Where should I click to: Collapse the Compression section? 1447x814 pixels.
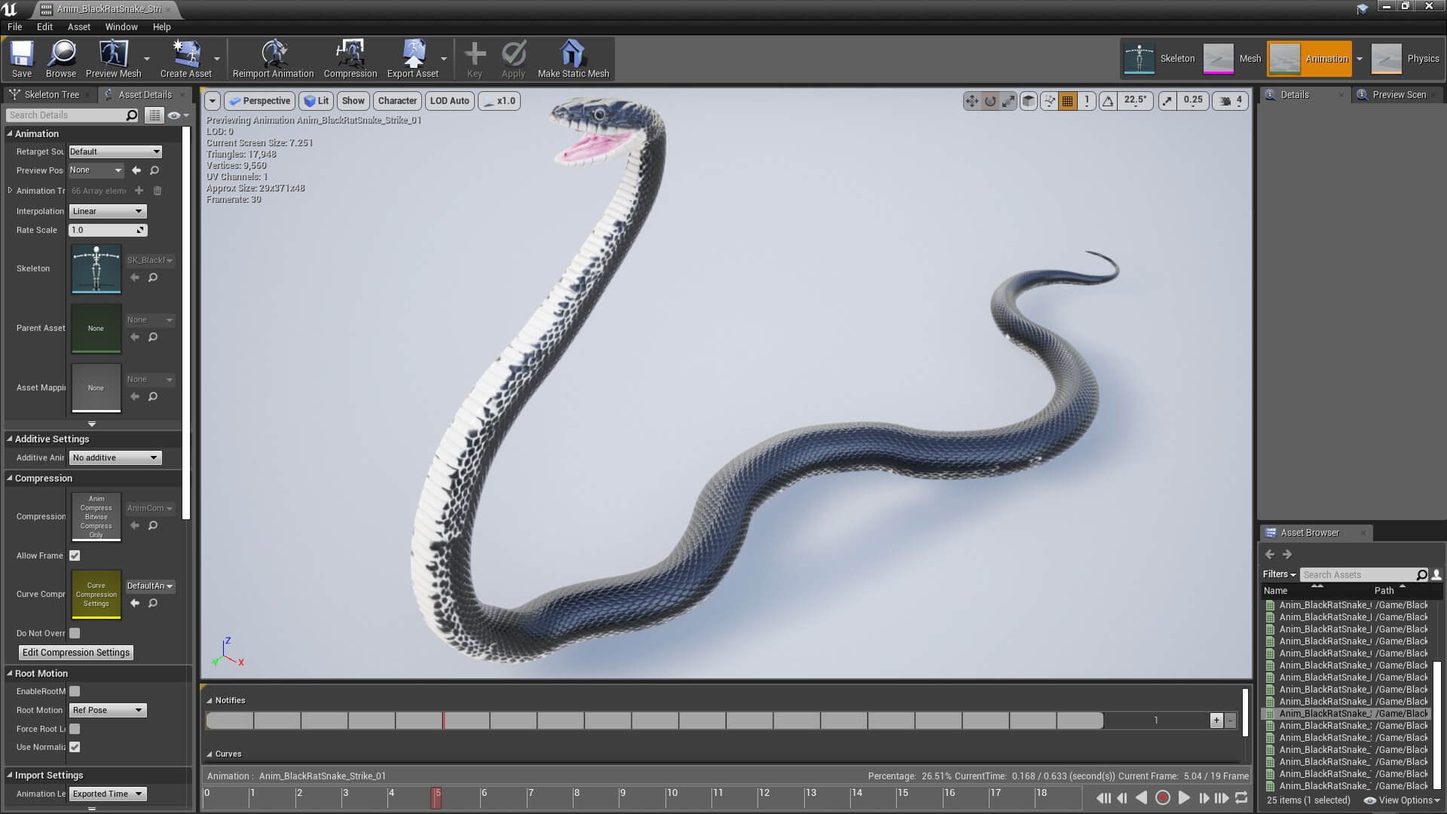click(x=11, y=479)
